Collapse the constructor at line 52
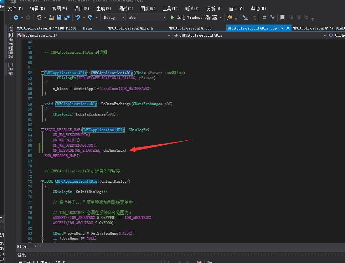Screen dimensions: 345x263 click(x=42, y=73)
